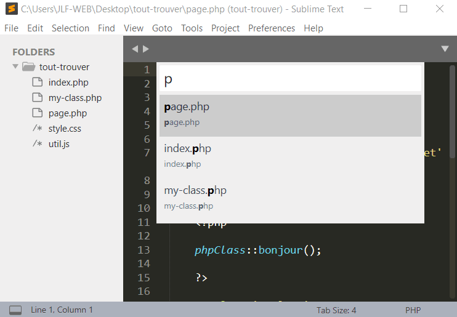Viewport: 457px width, 317px height.
Task: Open the File menu
Action: coord(11,28)
